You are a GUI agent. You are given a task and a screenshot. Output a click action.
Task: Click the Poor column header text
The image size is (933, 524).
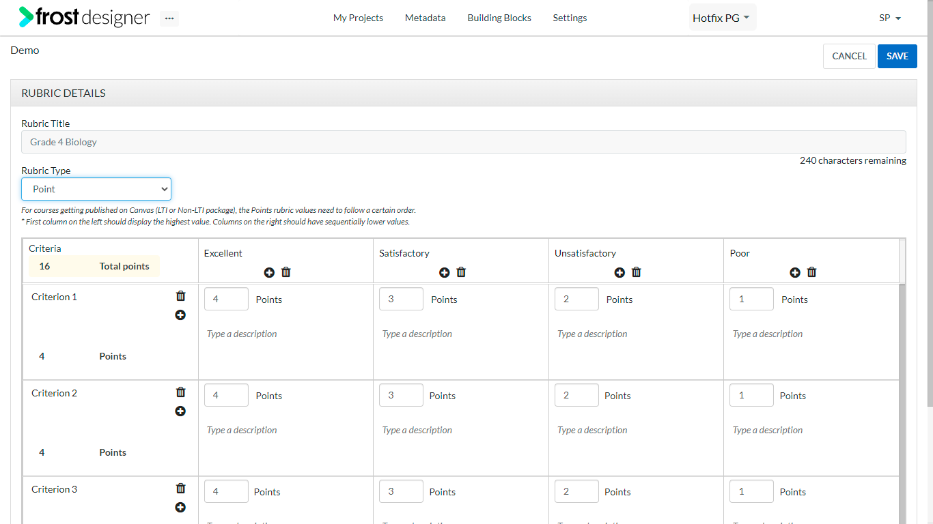coord(740,253)
